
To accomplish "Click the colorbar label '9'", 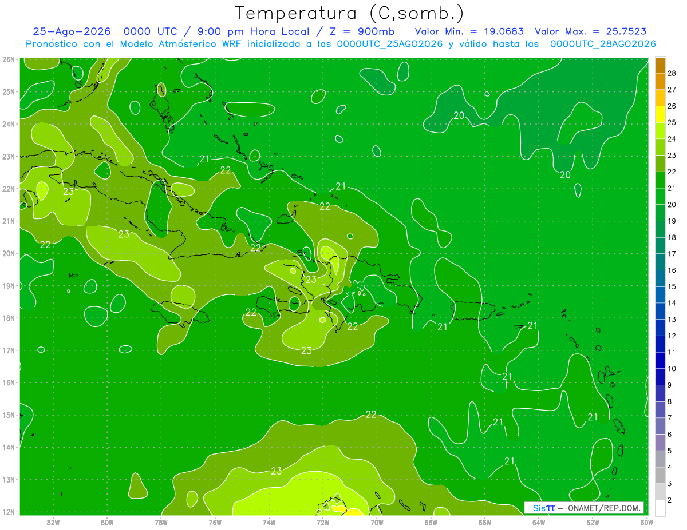I will tap(670, 385).
